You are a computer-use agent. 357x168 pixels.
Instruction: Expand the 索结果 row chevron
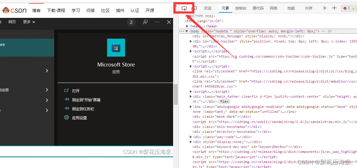47,90
